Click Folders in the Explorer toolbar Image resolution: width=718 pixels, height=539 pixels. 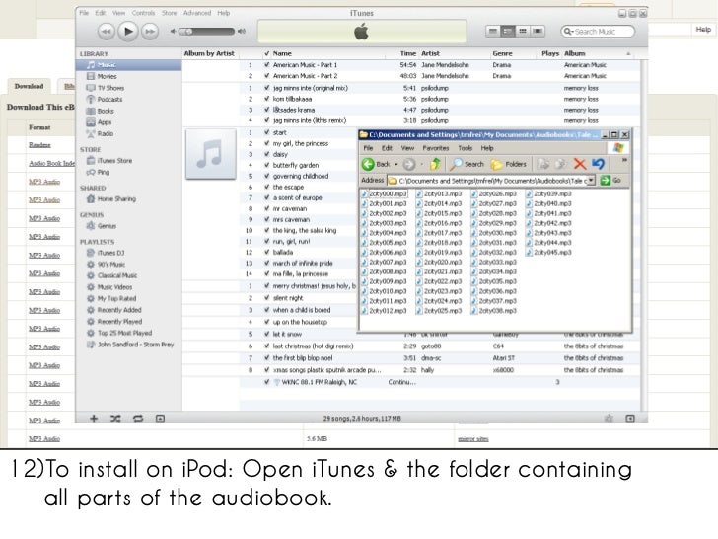(x=509, y=164)
